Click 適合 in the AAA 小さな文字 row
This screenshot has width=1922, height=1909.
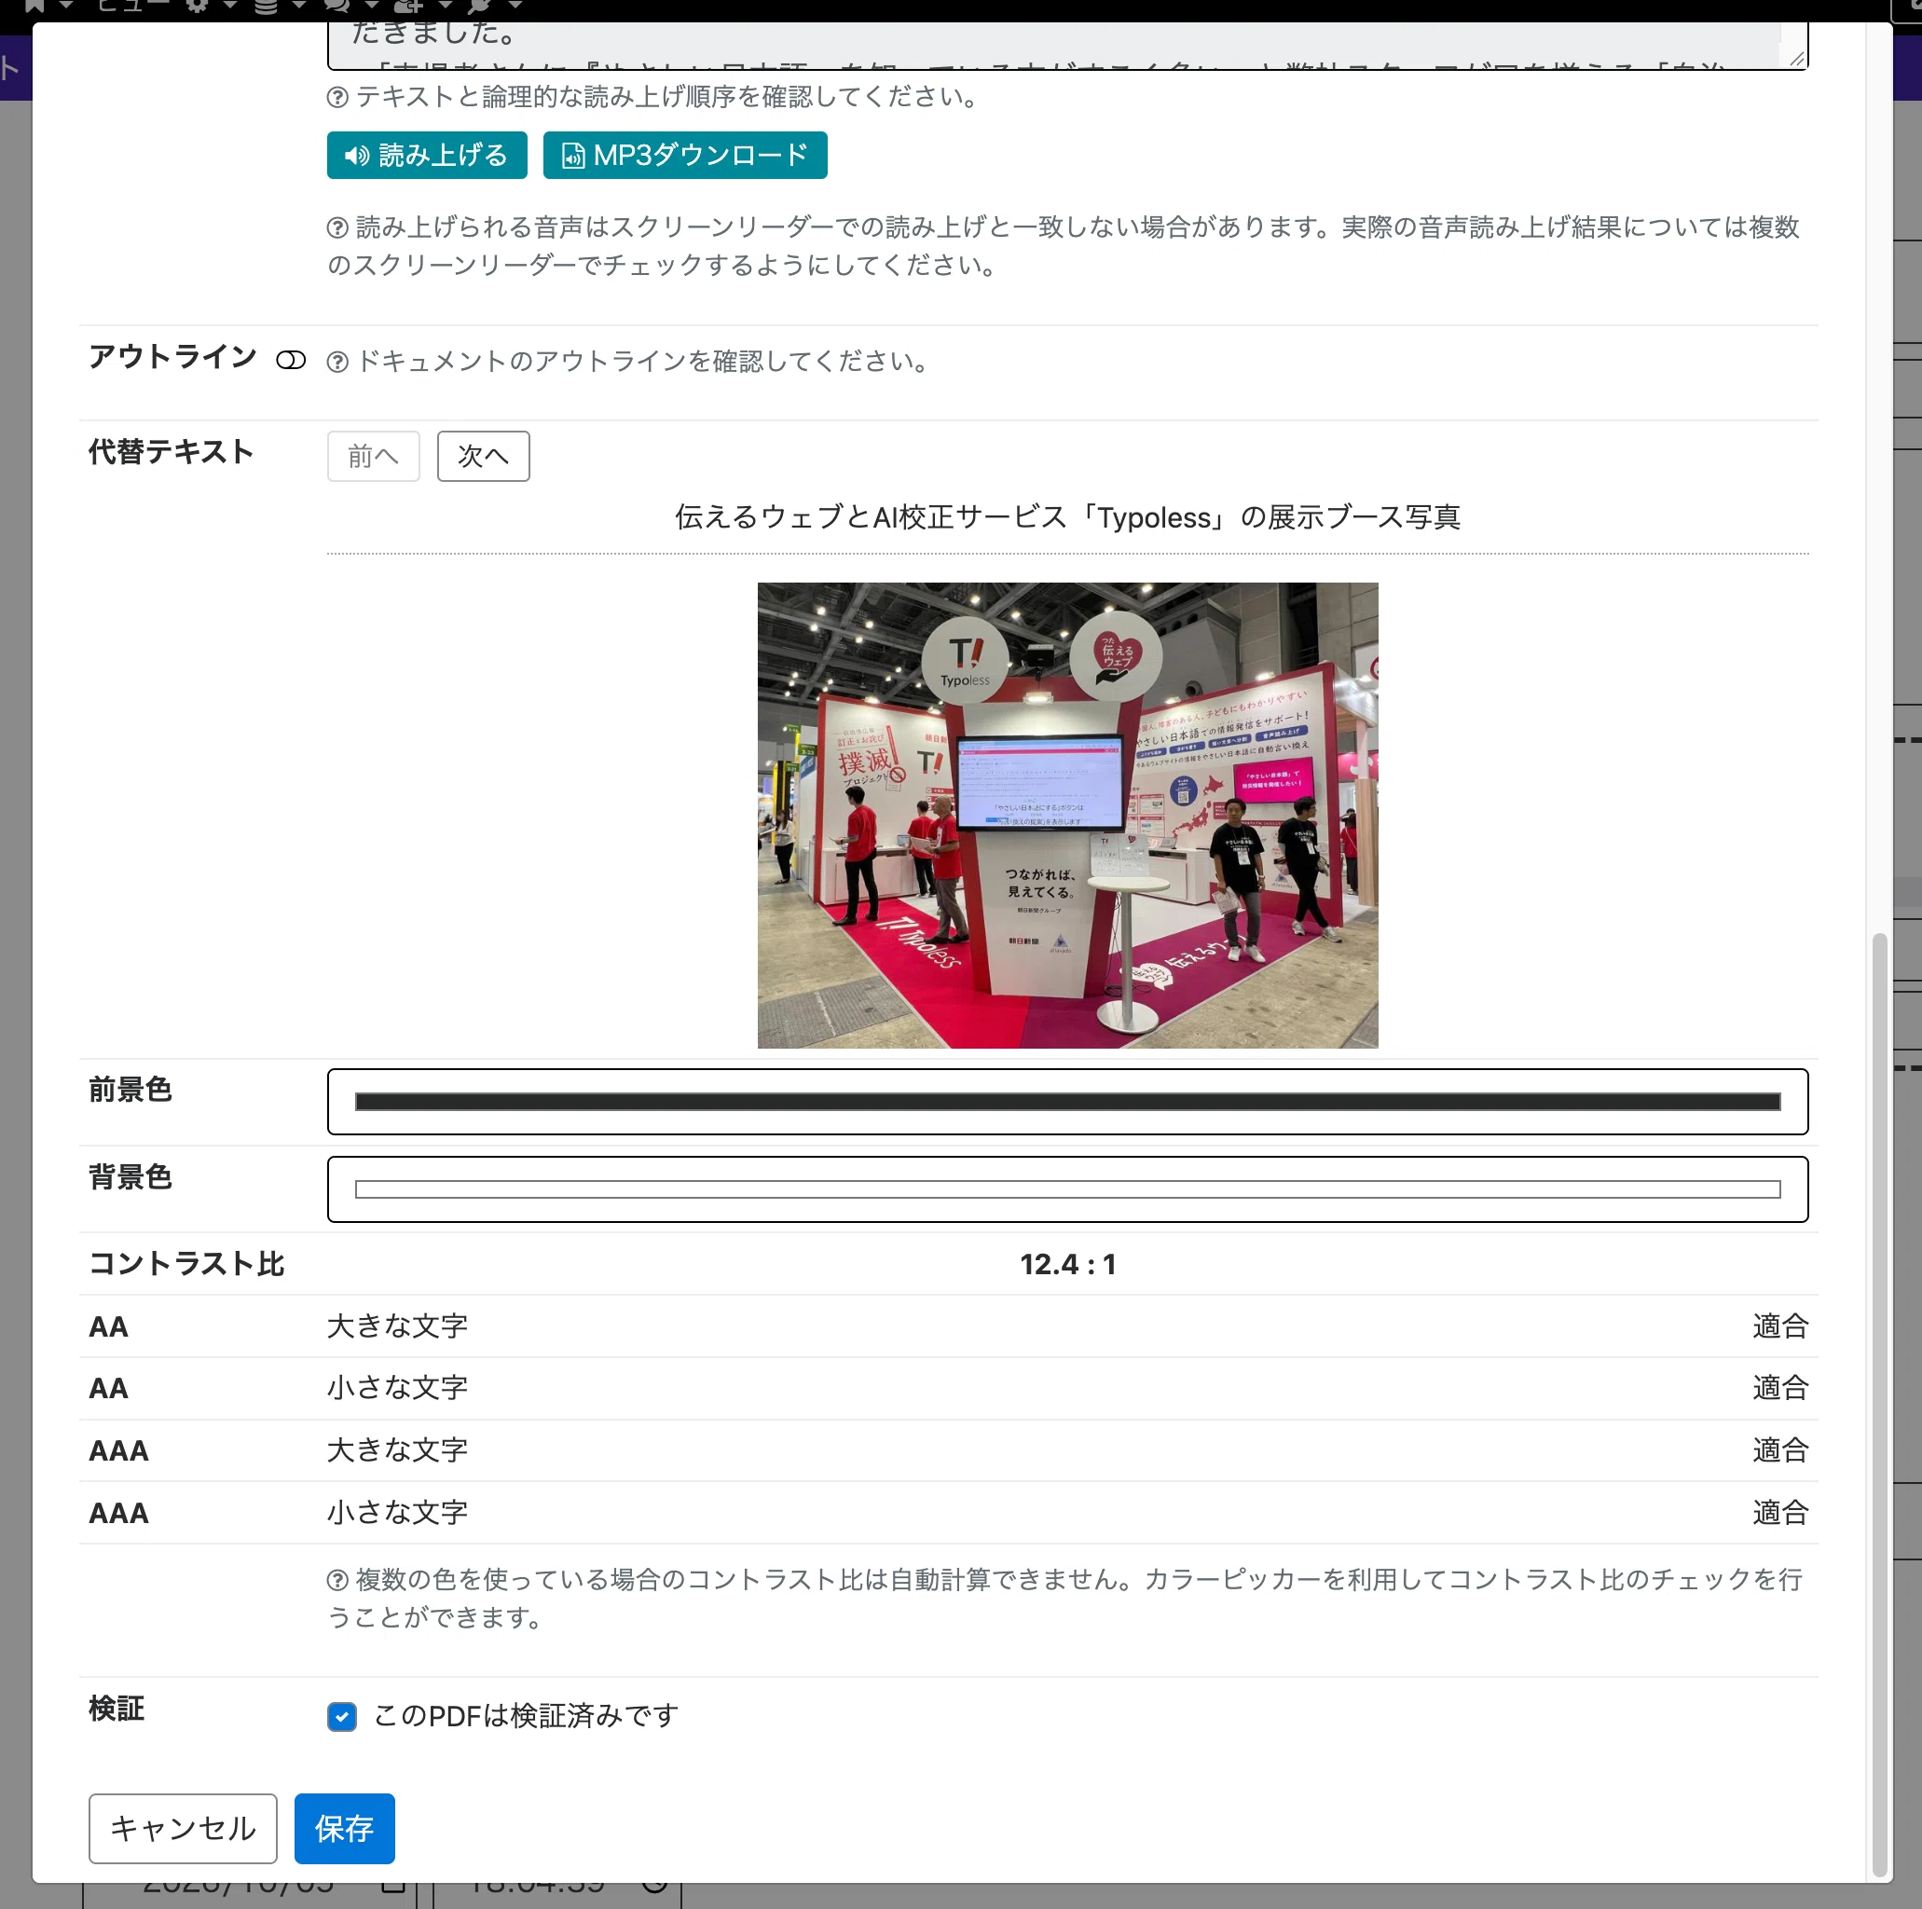[x=1779, y=1513]
